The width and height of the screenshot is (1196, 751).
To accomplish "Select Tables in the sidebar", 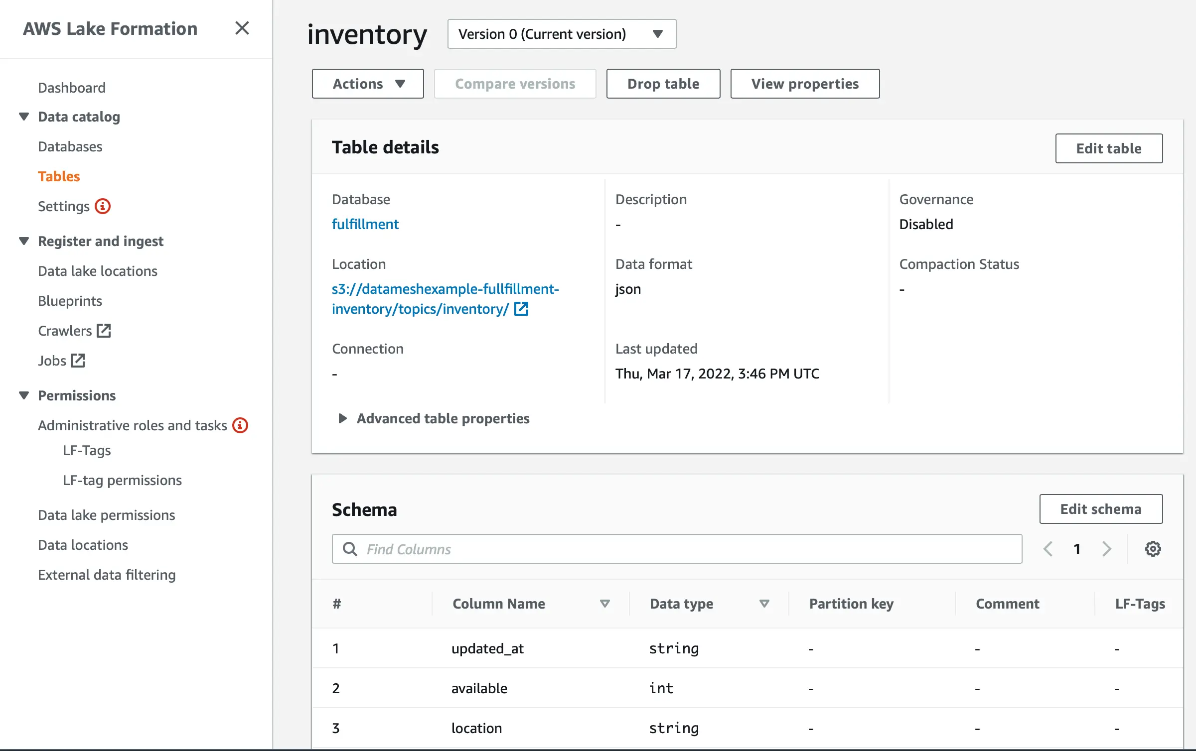I will pos(59,176).
